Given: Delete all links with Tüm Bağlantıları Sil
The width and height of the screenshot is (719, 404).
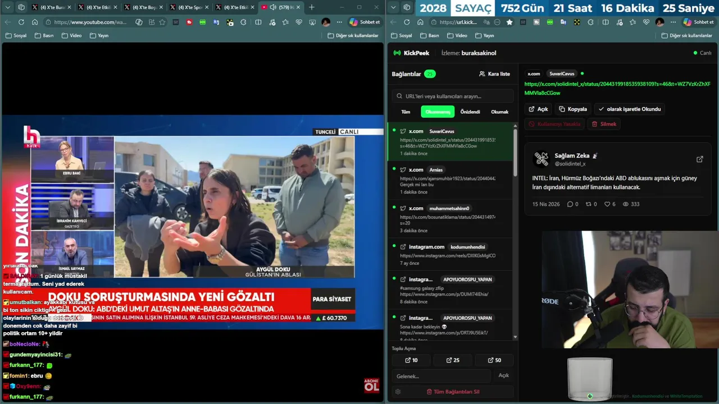Looking at the screenshot, I should [x=453, y=392].
